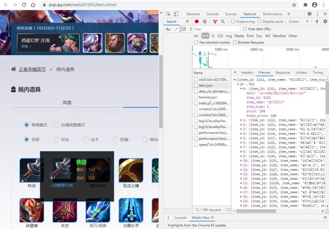Open the Network panel settings gear
This screenshot has height=229, width=329.
[x=325, y=22]
